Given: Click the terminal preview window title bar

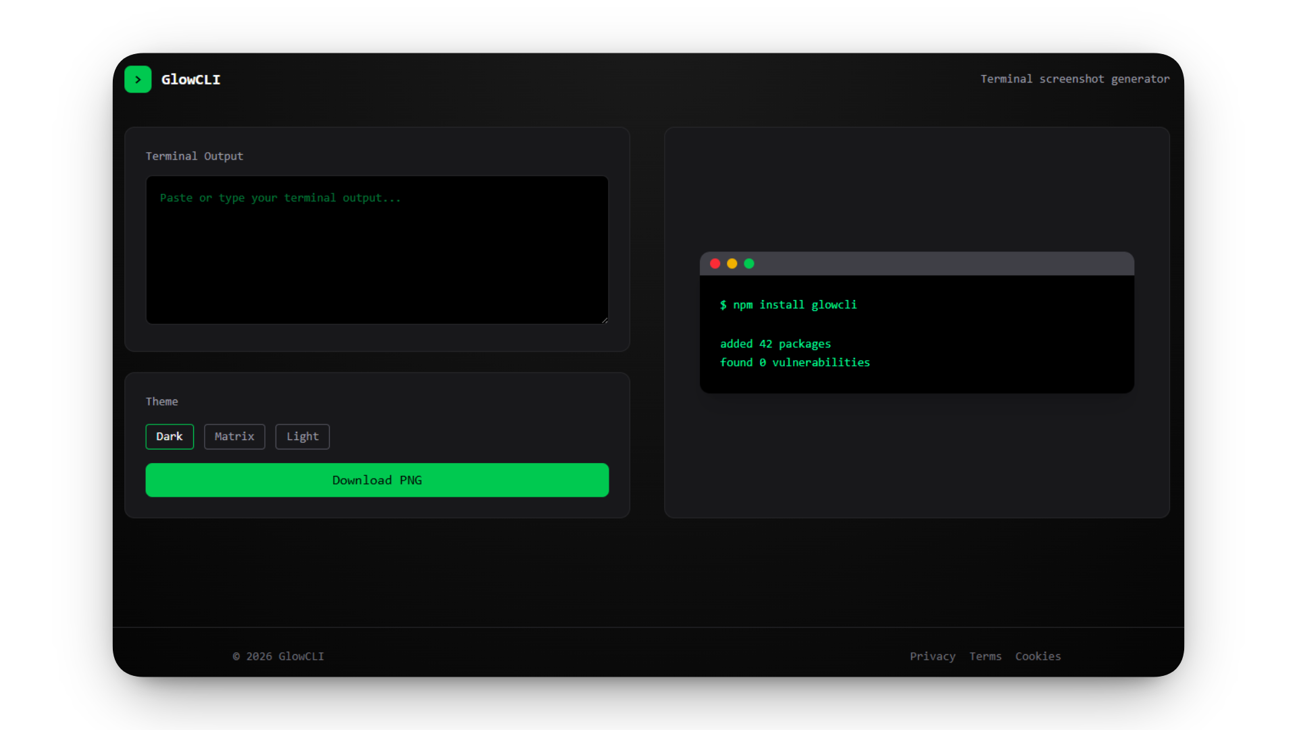Looking at the screenshot, I should [946, 264].
